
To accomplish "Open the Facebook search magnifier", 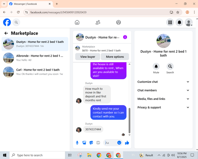I will coord(16,22).
